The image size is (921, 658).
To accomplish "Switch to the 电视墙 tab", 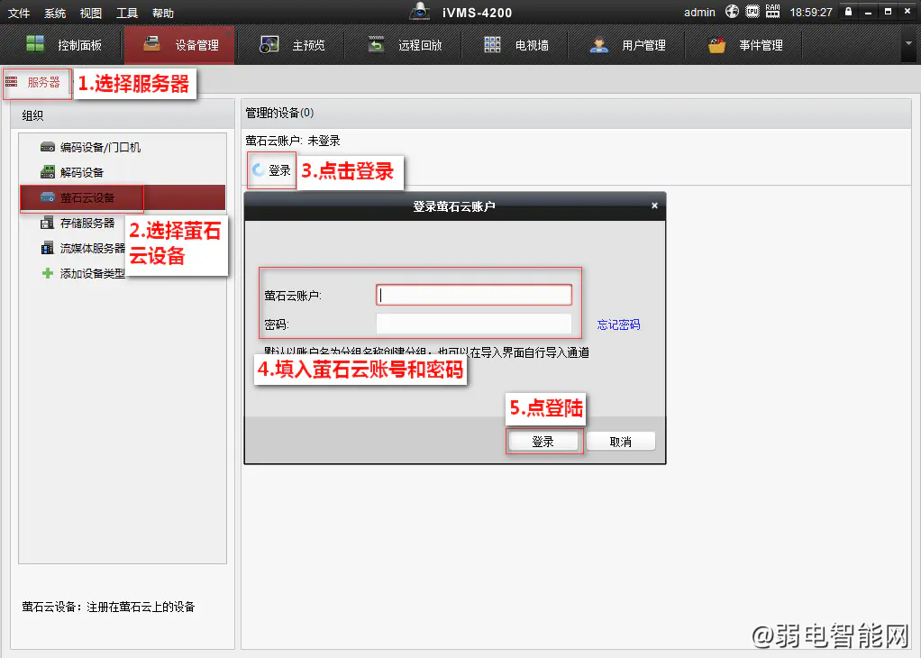I will click(515, 45).
